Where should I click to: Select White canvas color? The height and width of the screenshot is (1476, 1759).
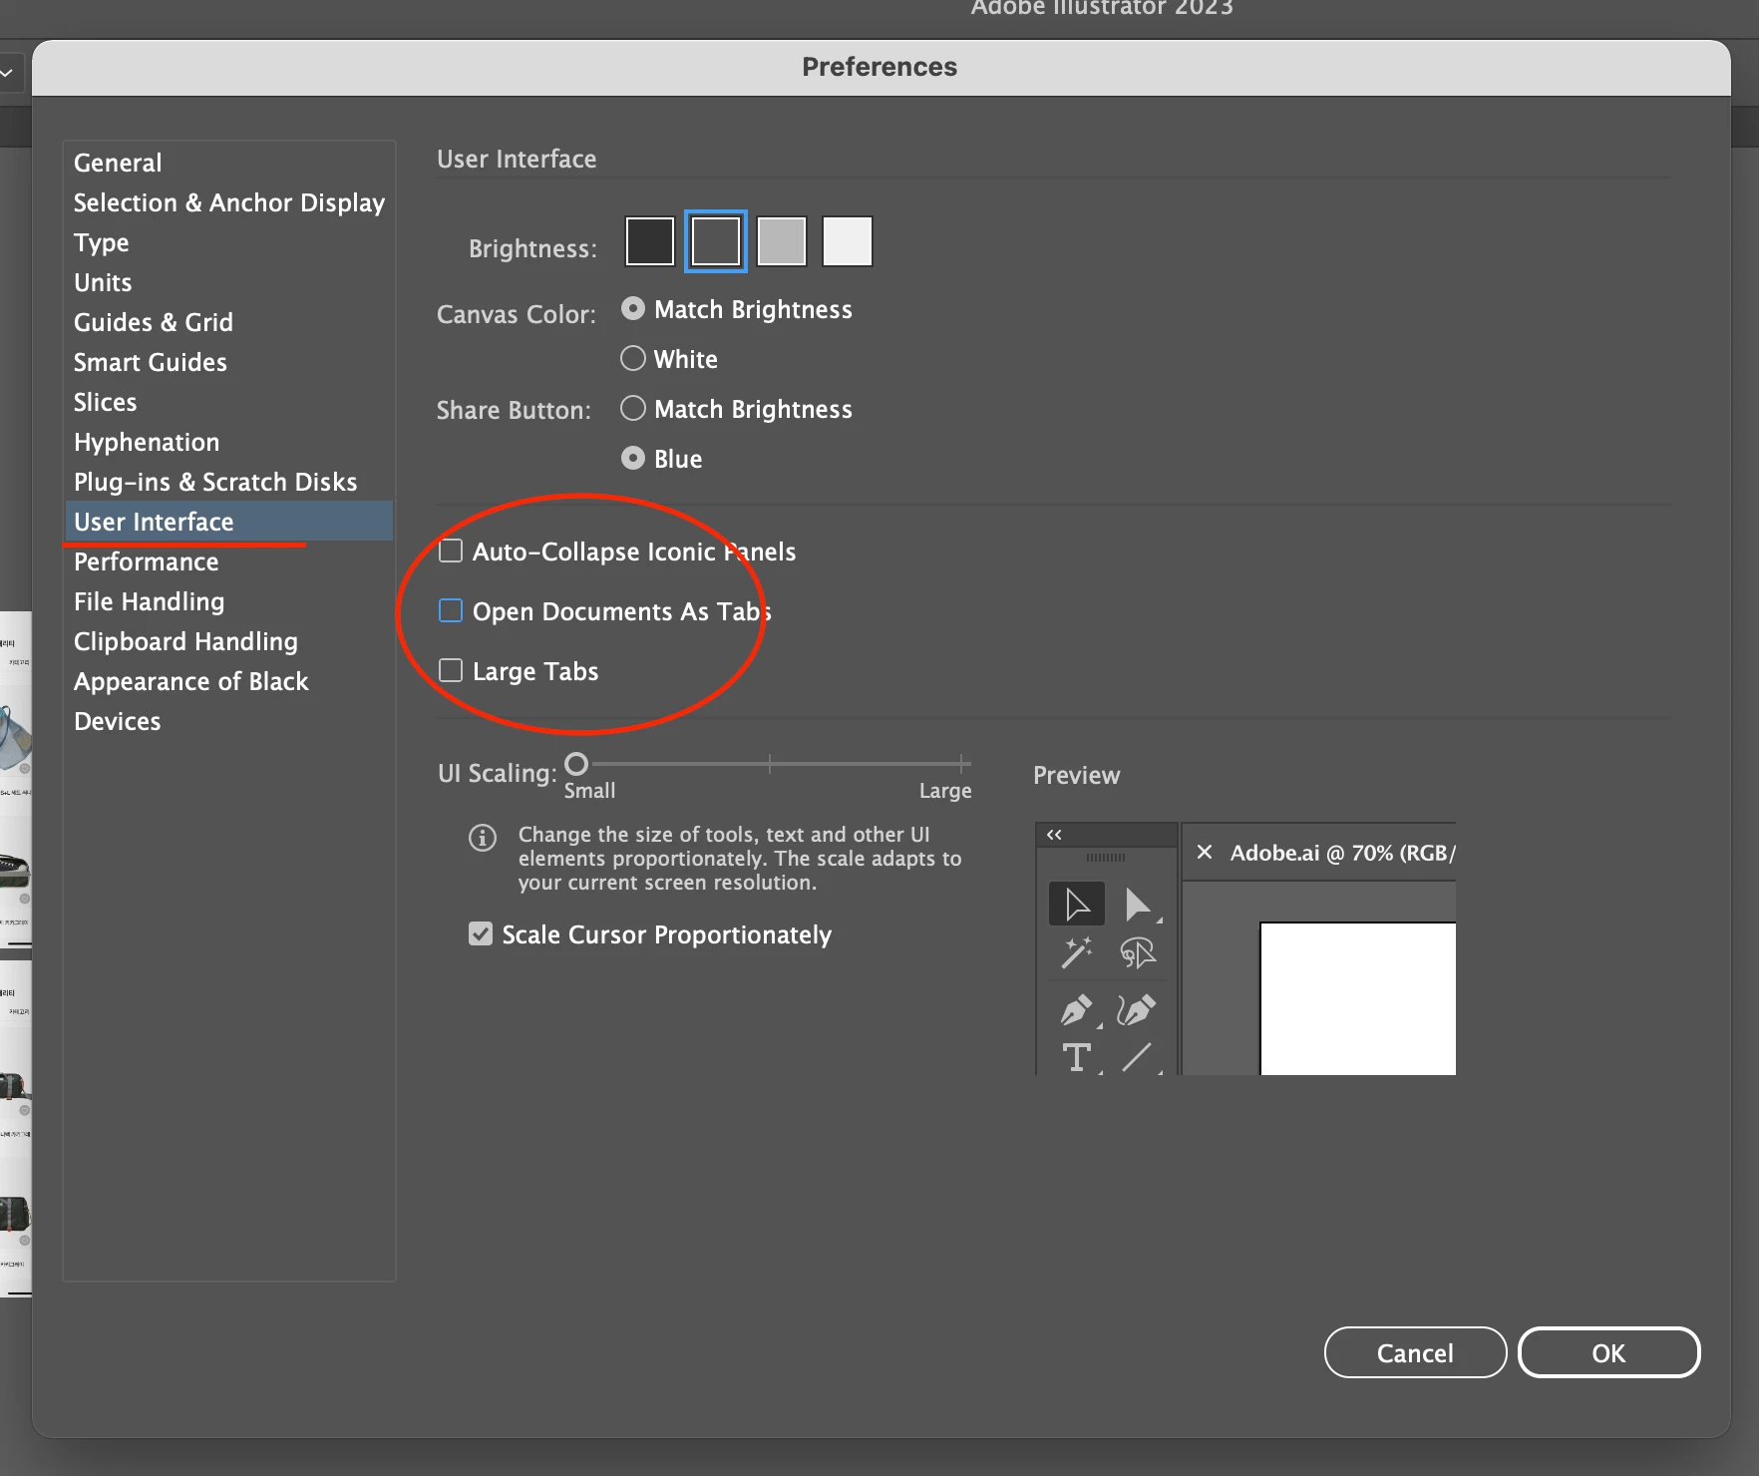633,359
